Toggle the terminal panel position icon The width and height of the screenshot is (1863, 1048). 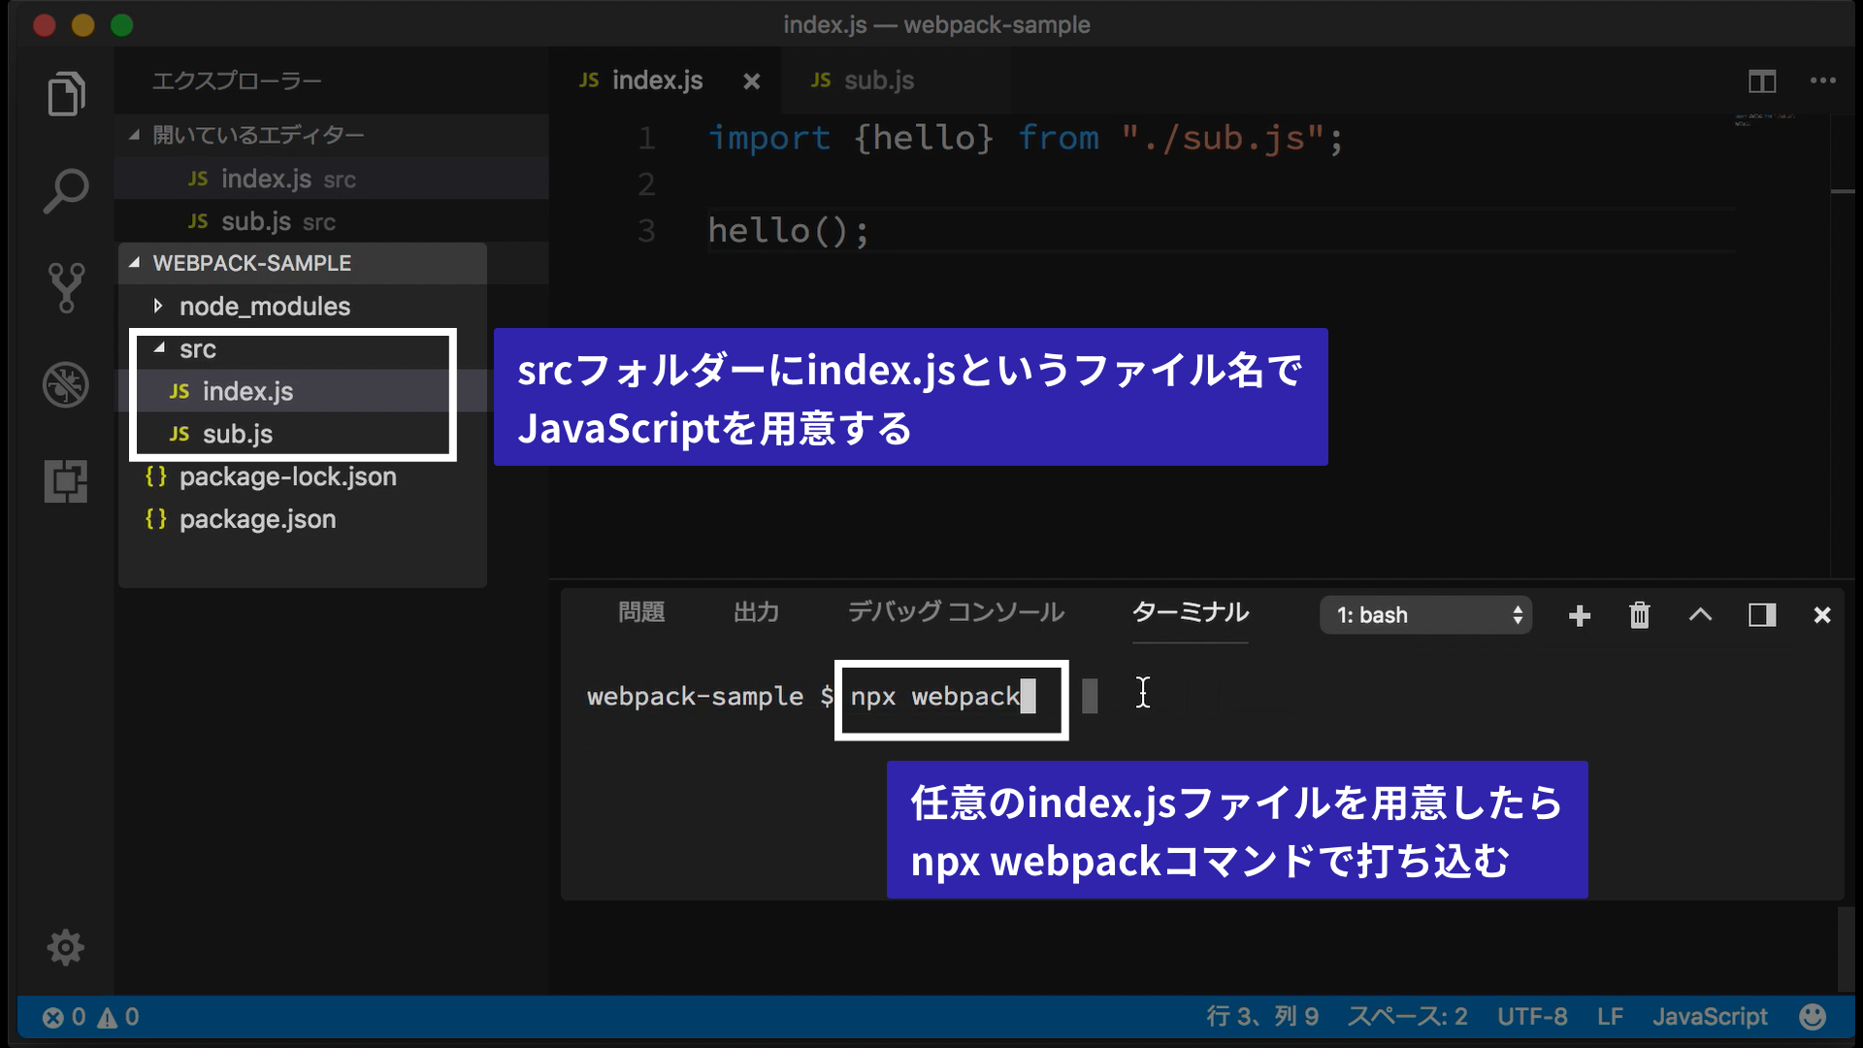point(1762,615)
